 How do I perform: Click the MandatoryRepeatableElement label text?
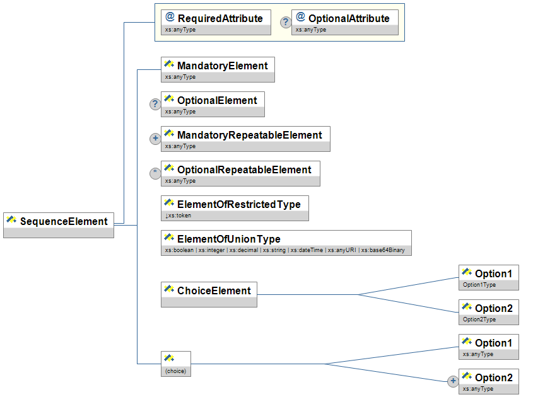249,135
